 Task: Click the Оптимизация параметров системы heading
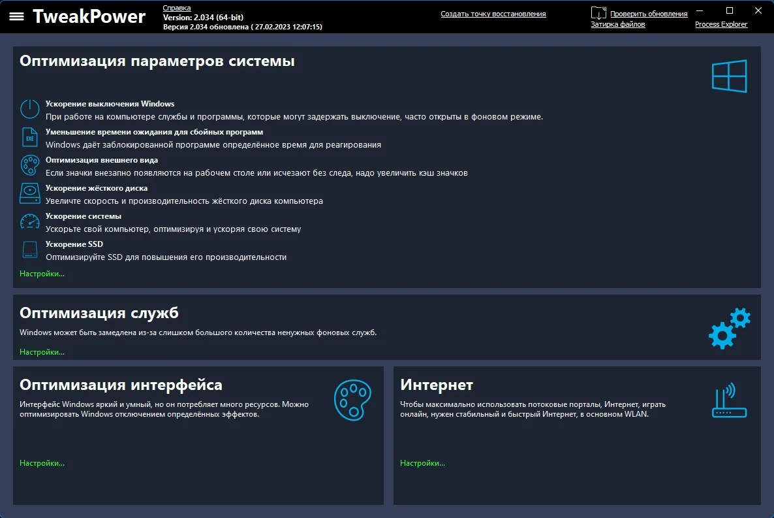tap(157, 61)
